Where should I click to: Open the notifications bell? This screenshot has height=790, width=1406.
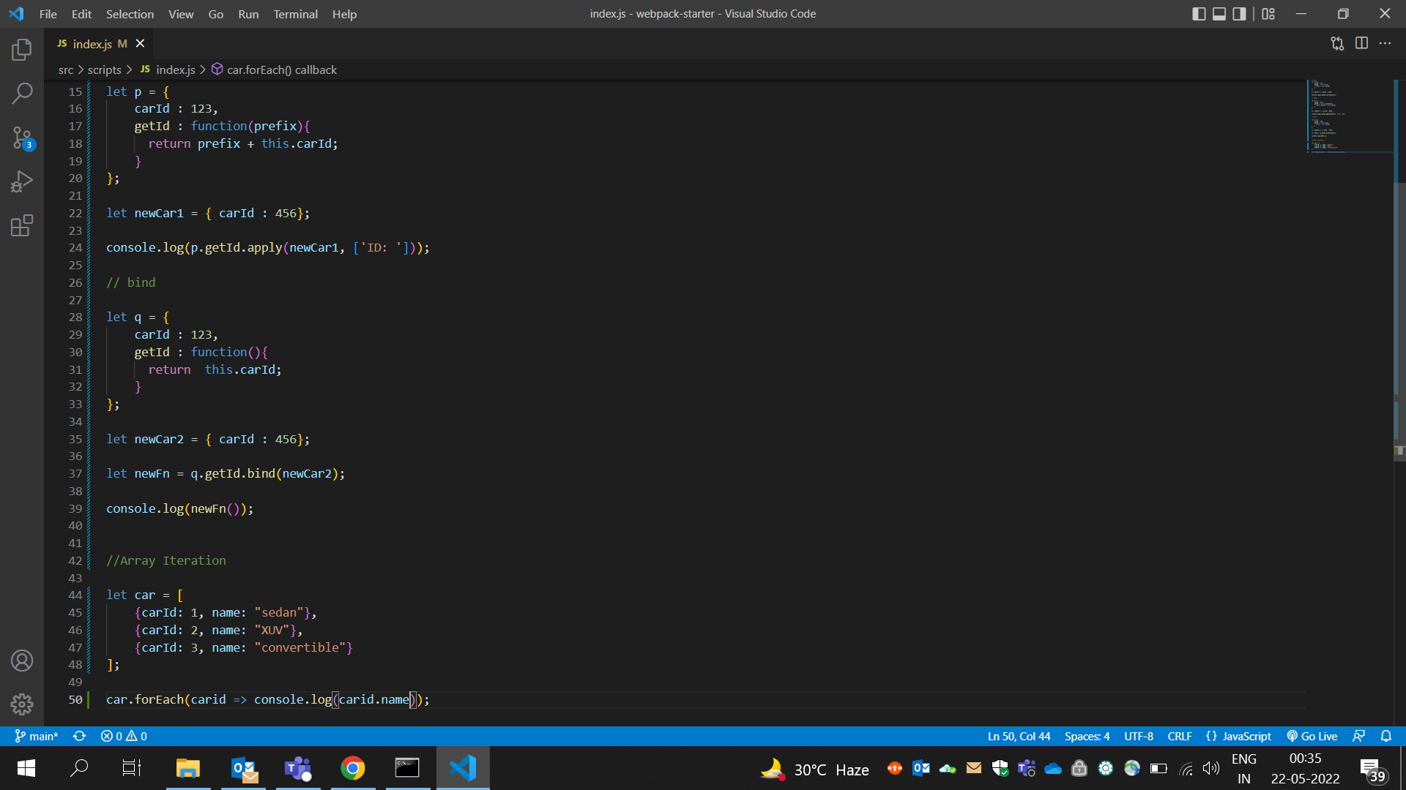[x=1386, y=736]
